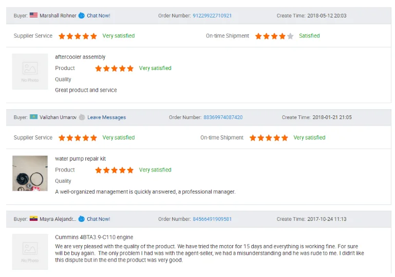Click the No Photo placeholder for Cummins engine

pyautogui.click(x=30, y=251)
